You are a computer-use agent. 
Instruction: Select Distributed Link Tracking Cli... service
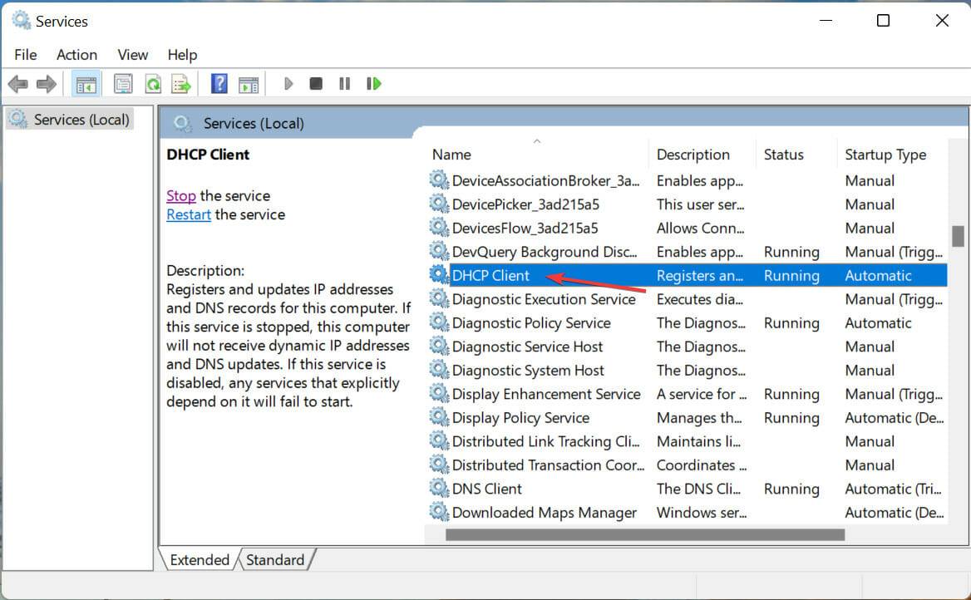(545, 441)
